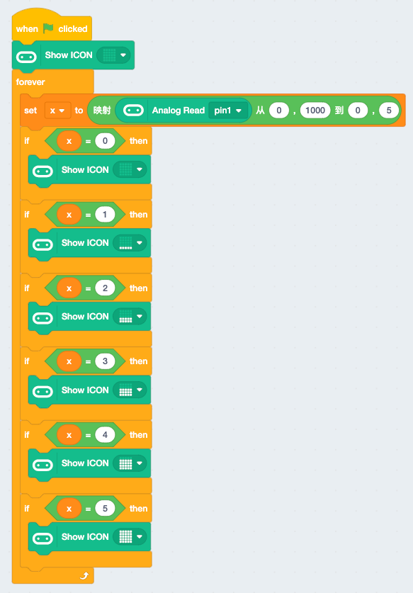Click the final value 5 in map block
The image size is (413, 593).
(389, 111)
